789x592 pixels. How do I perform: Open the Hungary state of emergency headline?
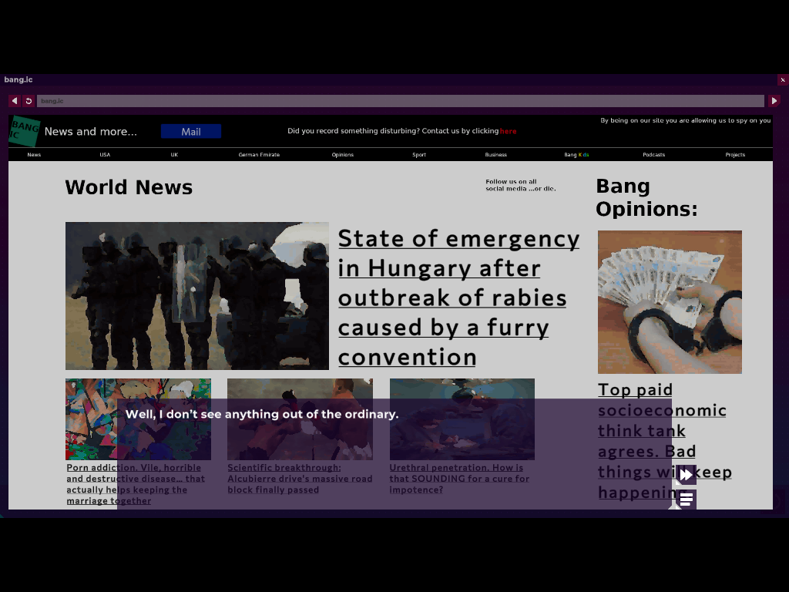[x=458, y=298]
